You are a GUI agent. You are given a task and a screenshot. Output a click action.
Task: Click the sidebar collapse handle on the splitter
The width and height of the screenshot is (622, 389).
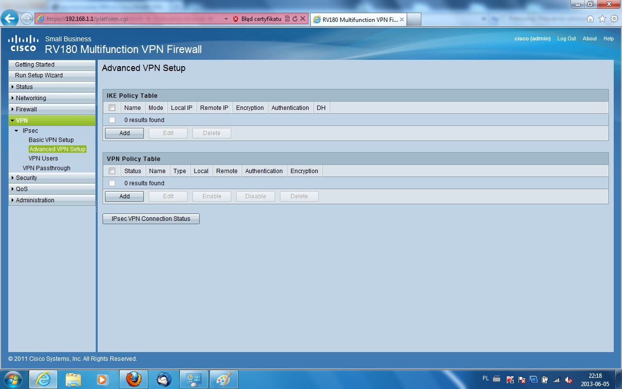point(96,206)
